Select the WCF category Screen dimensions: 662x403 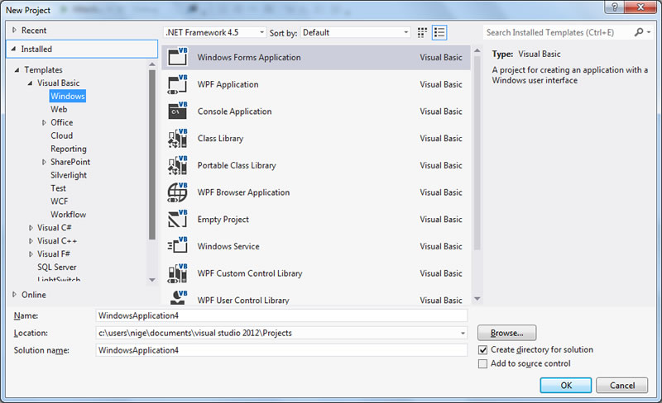59,201
